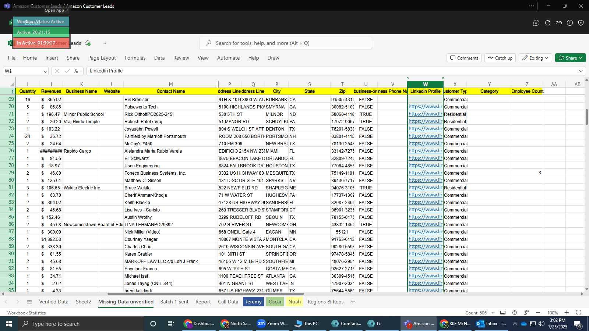This screenshot has width=589, height=331.
Task: Open the Data ribbon tab
Action: point(159,58)
